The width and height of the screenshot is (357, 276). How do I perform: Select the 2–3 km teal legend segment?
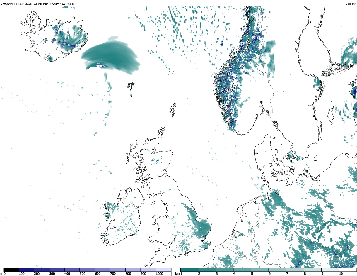[x=207, y=270]
